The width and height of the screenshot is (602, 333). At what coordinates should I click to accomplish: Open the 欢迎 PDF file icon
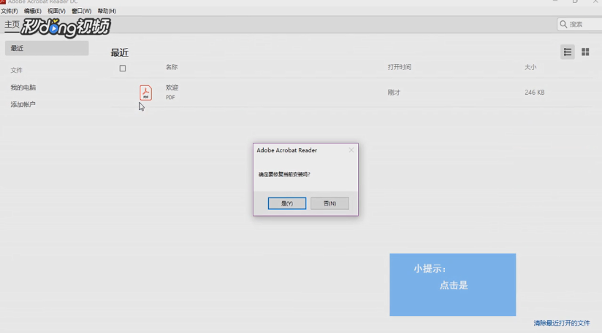click(x=145, y=93)
